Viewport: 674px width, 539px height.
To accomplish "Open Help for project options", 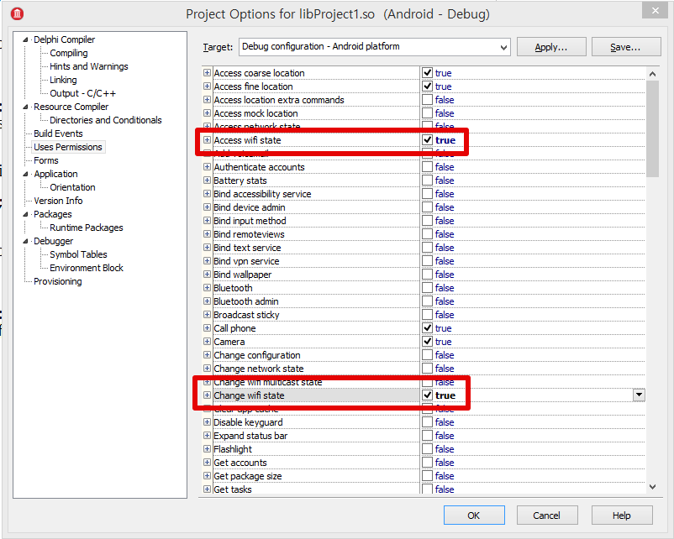I will pyautogui.click(x=622, y=515).
